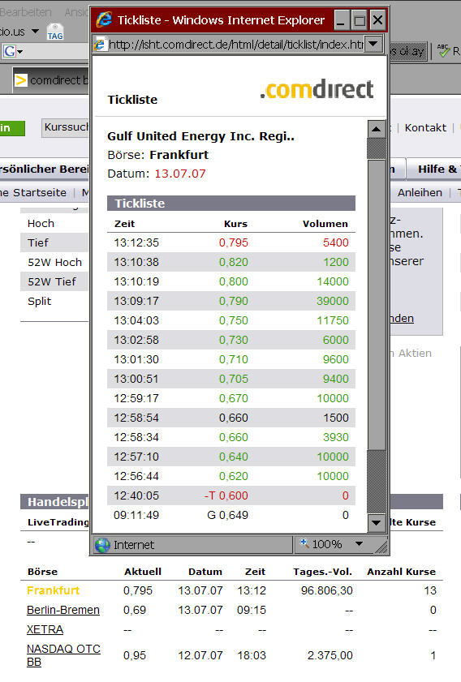This screenshot has height=682, width=461.
Task: Click the Volumen column header in Tickliste
Action: coord(325,224)
